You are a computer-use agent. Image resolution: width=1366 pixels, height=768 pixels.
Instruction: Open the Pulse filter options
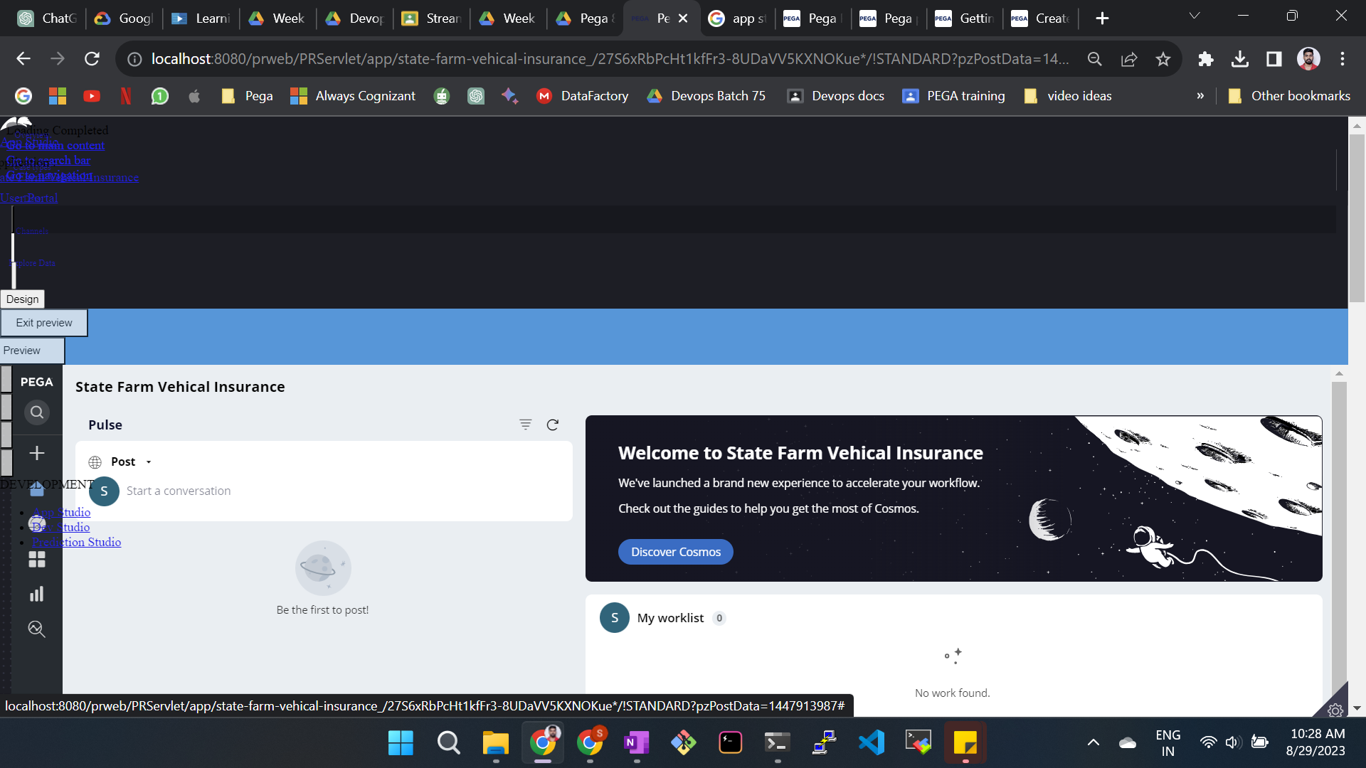[x=526, y=425]
